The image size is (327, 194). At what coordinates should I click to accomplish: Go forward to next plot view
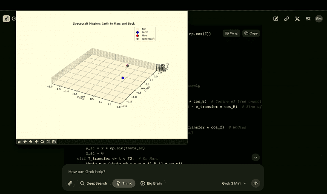[31, 142]
